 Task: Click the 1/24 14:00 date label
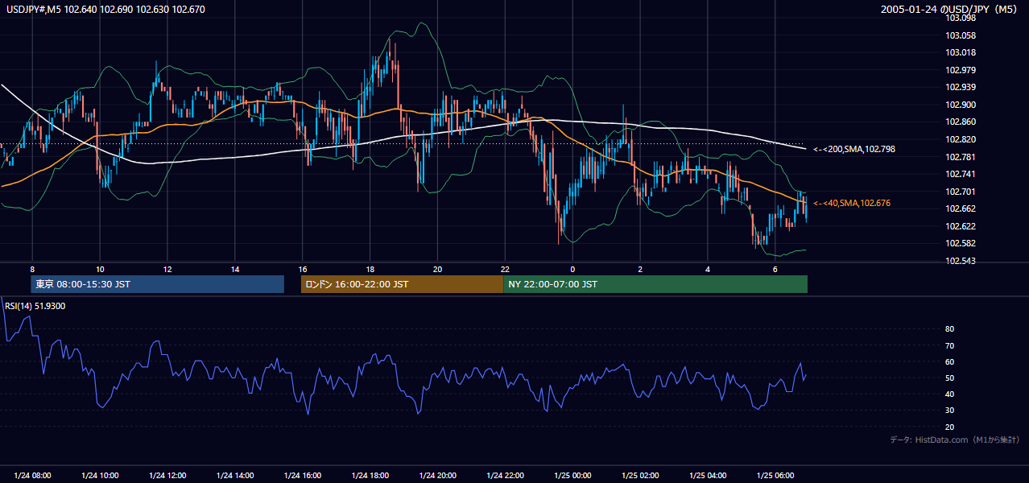coord(235,475)
